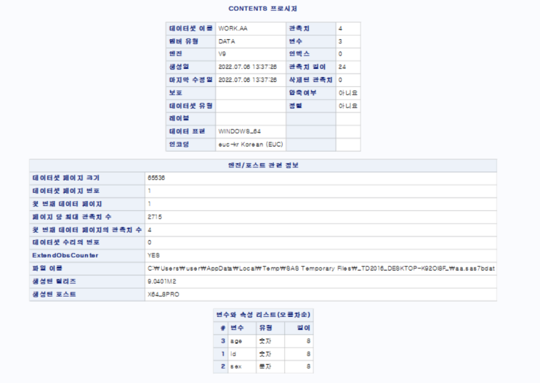Select the 'age' variable name
The width and height of the screenshot is (540, 383).
(236, 341)
